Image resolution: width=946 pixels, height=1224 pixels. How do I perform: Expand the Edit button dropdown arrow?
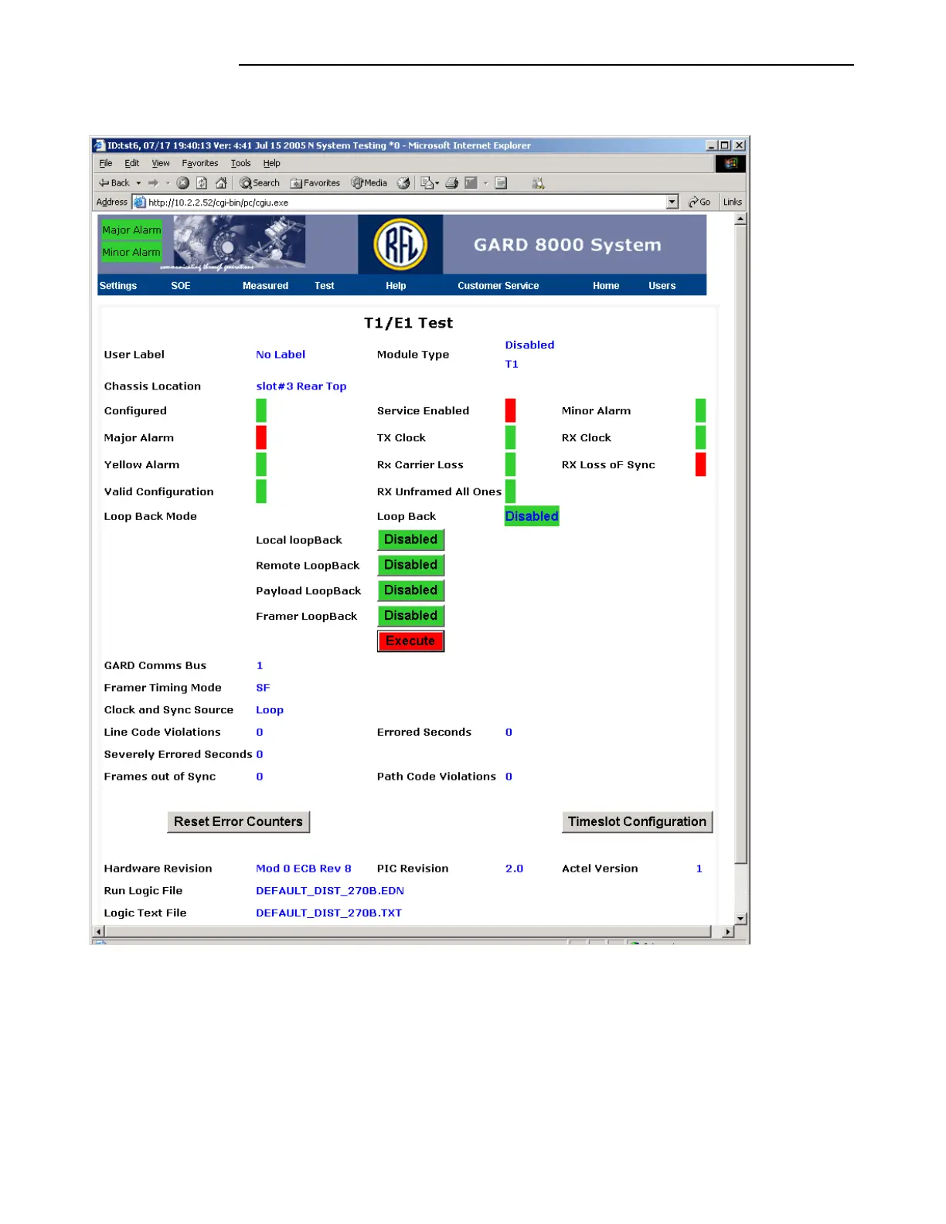(485, 183)
